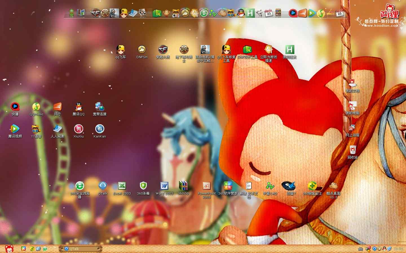The width and height of the screenshot is (406, 253).
Task: Launch the DNFSH desktop icon
Action: click(142, 52)
